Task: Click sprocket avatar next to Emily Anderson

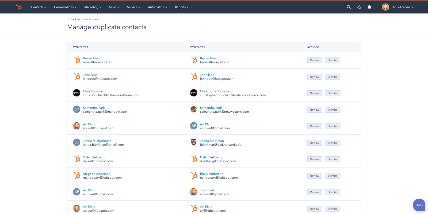Action: click(194, 176)
